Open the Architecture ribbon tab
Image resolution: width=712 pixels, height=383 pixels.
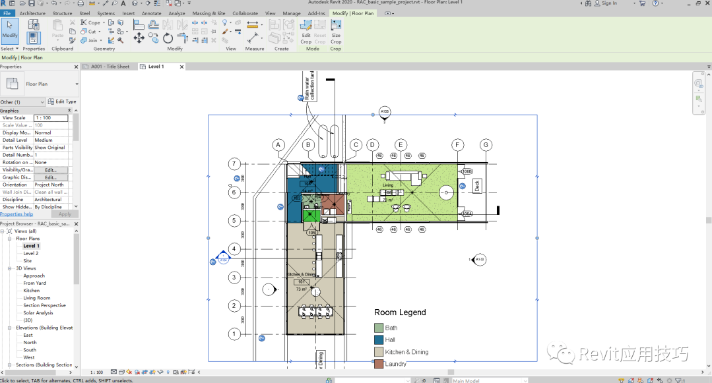point(32,13)
